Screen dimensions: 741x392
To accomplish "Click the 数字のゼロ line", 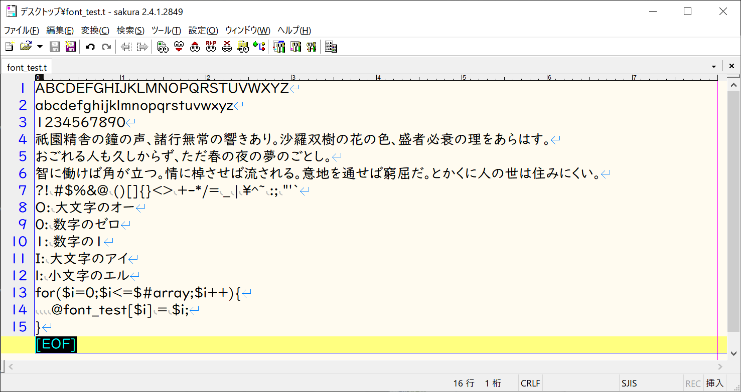I will click(78, 224).
